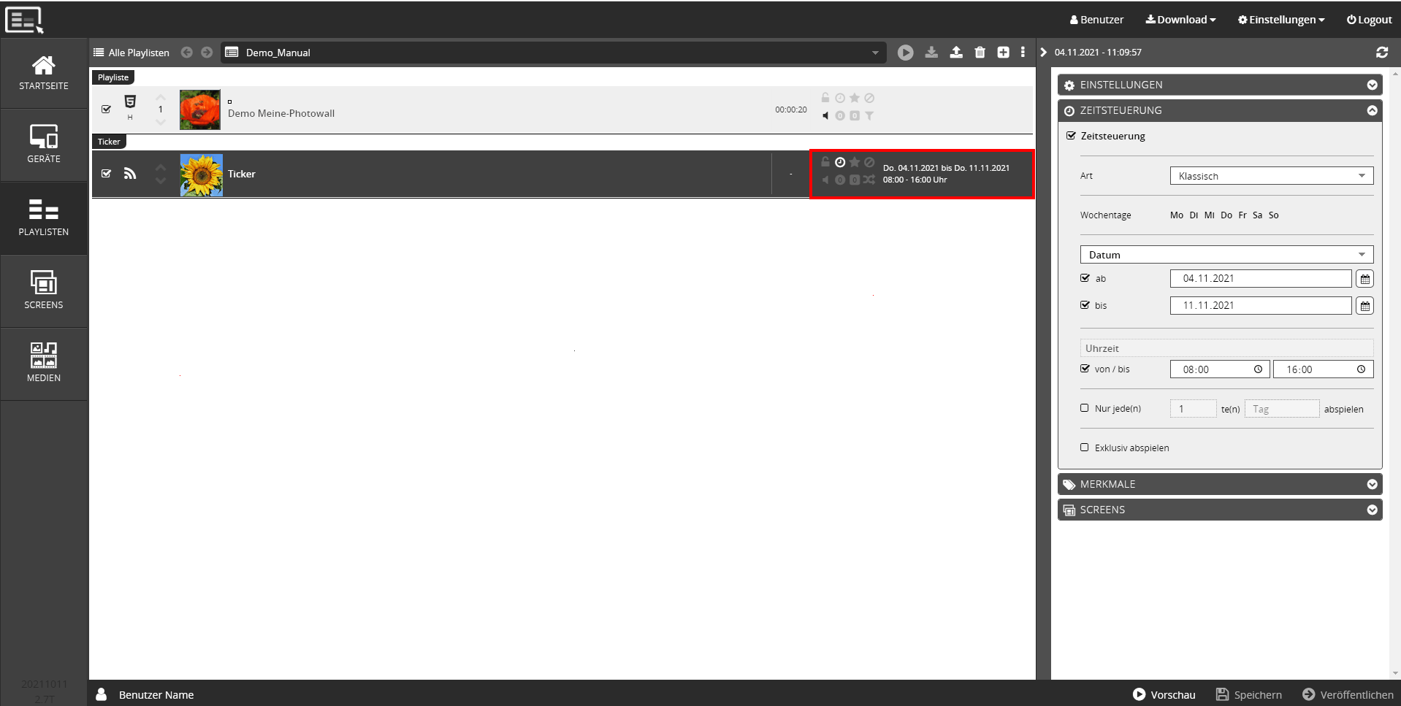1401x706 pixels.
Task: Open the three-dot more options menu
Action: (x=1023, y=53)
